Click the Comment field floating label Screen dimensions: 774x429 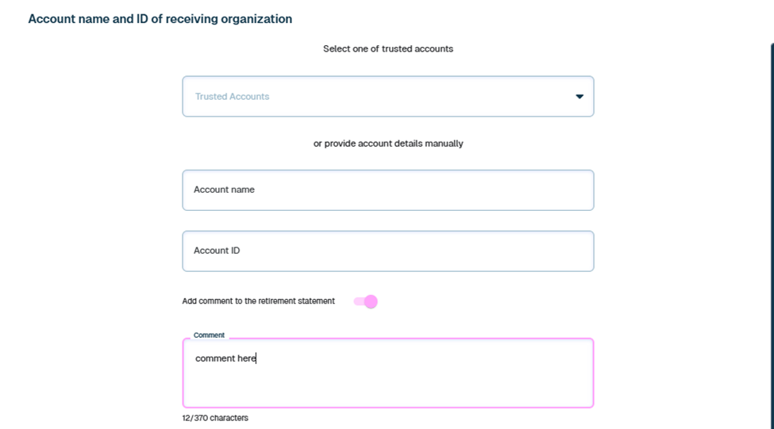point(209,335)
